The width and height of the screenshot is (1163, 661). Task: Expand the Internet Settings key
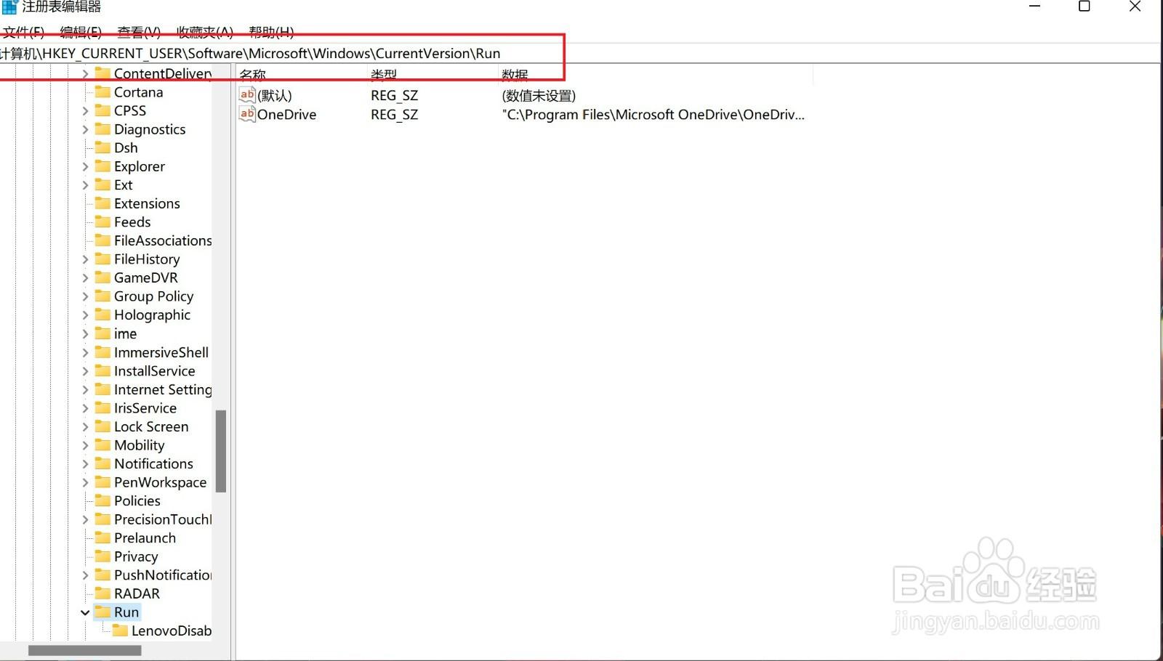pos(85,389)
